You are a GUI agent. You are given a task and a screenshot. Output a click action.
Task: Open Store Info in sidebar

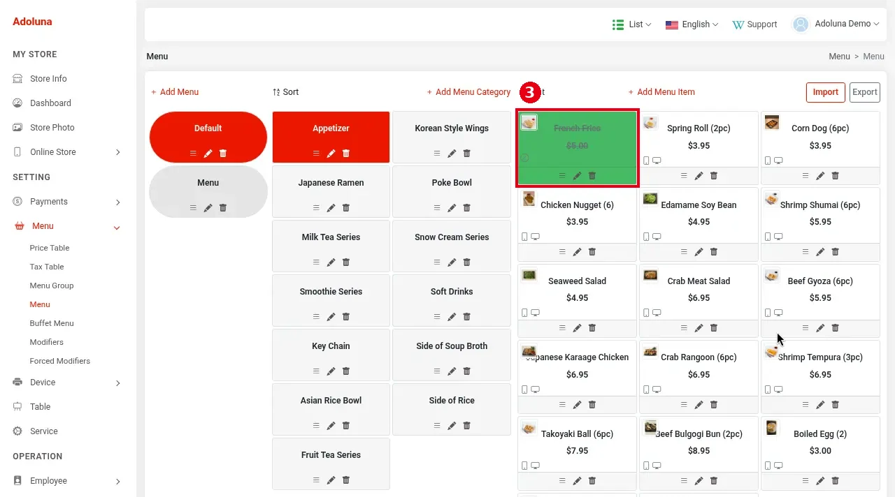click(x=48, y=79)
